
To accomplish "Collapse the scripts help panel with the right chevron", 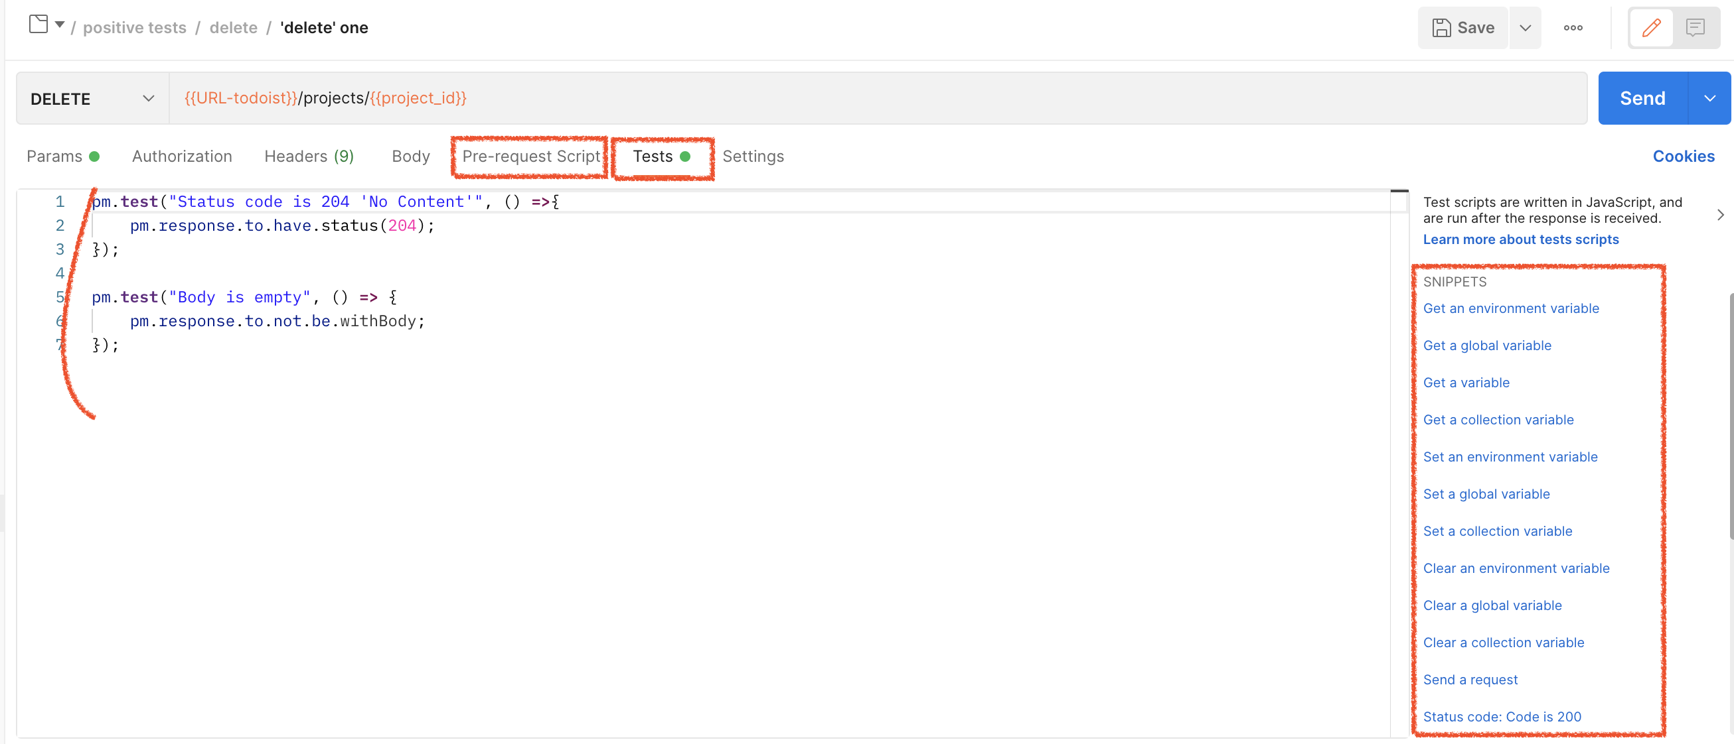I will tap(1721, 214).
